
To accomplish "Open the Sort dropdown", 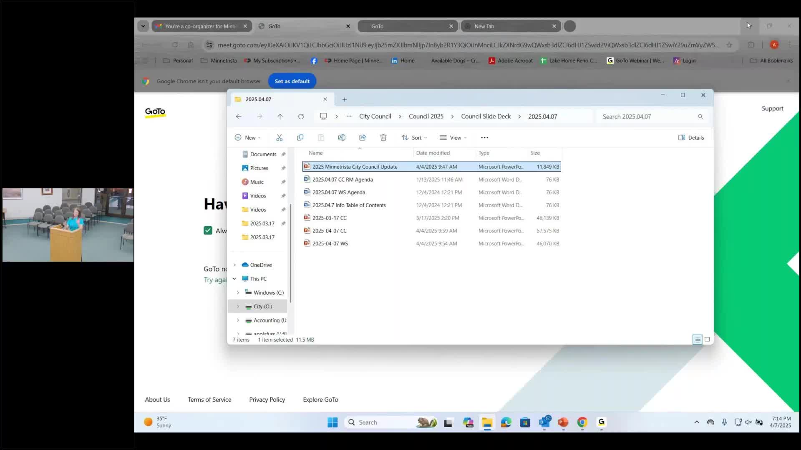I will click(x=414, y=137).
